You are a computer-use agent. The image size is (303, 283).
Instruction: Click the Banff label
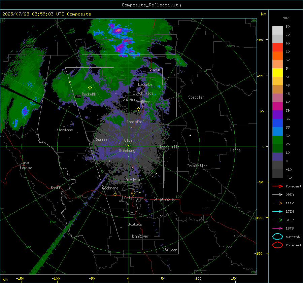pos(56,187)
